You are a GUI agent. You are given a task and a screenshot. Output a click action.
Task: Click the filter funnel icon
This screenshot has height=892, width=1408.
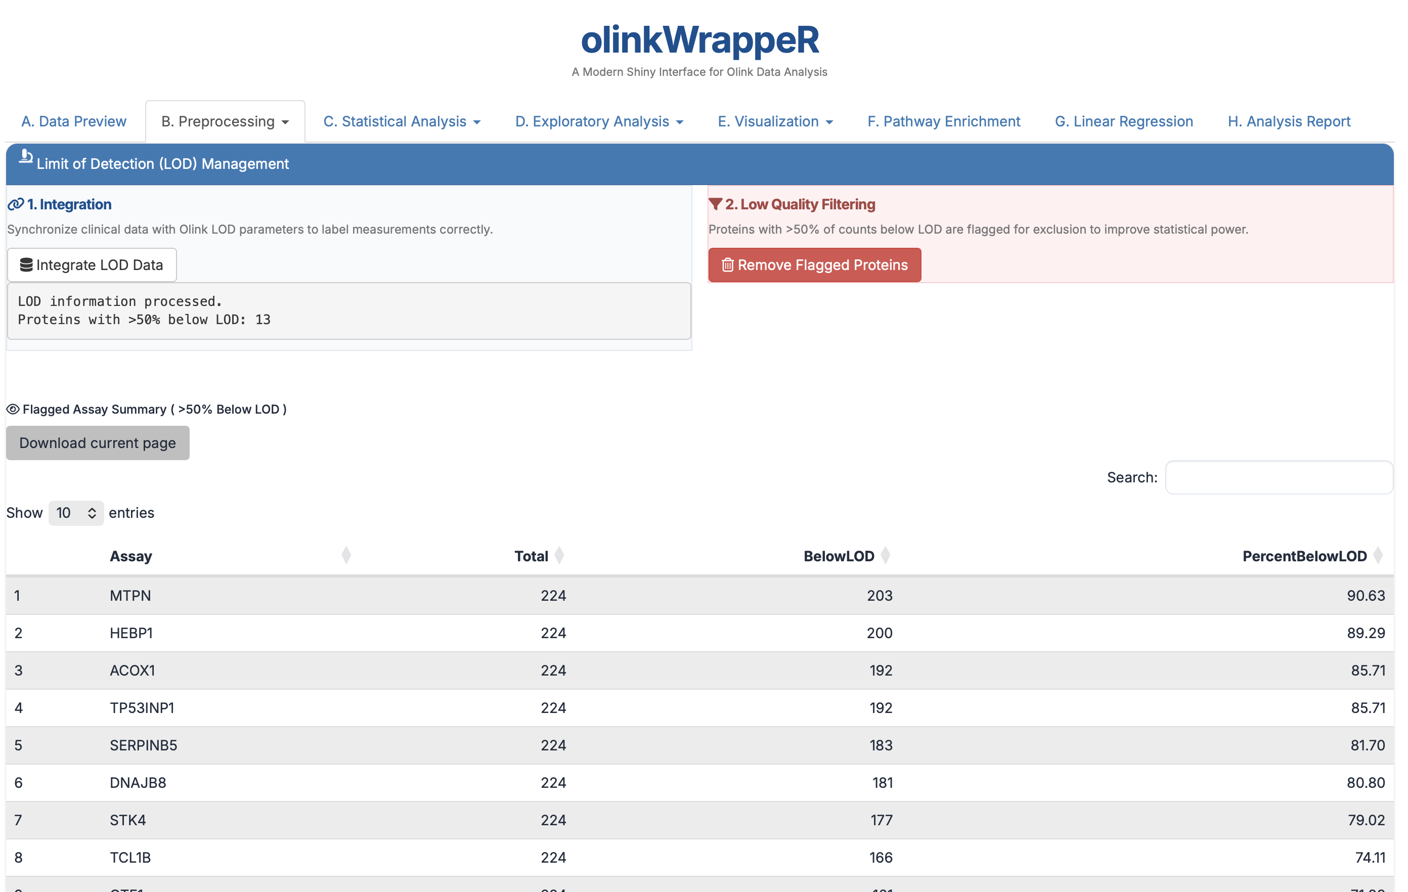click(715, 204)
